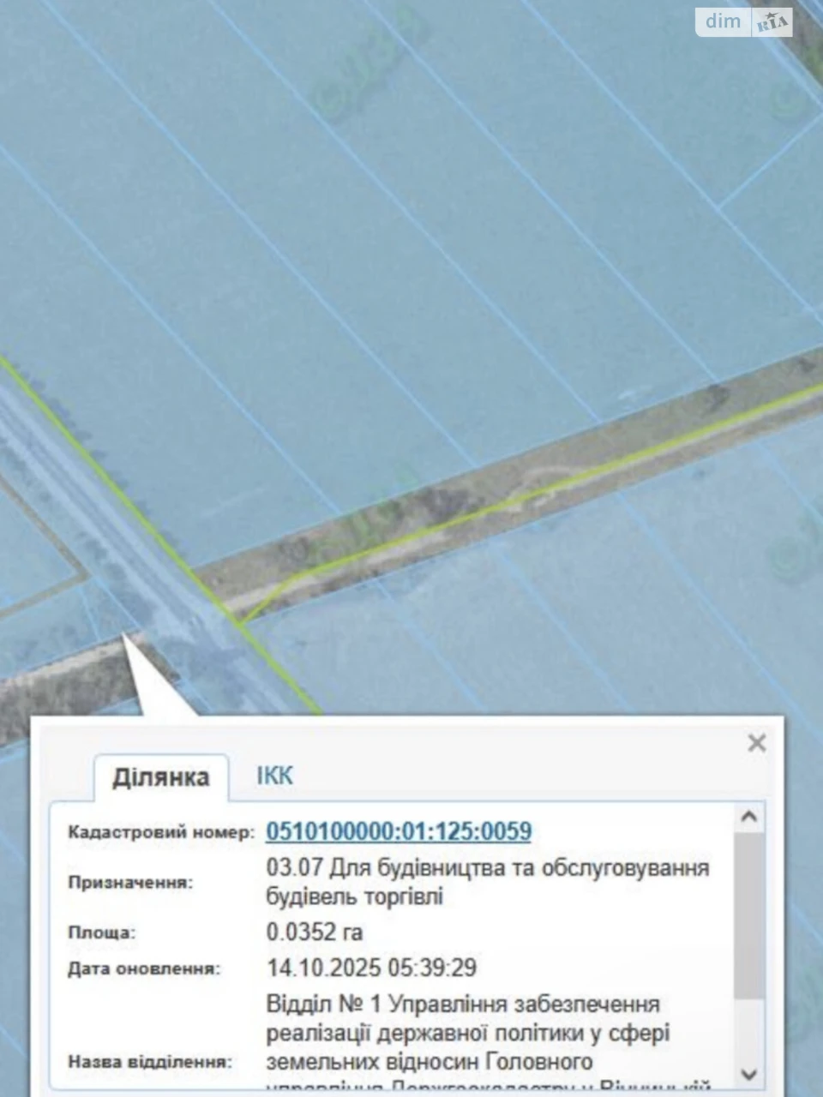Open cadastral number 0510100000:01:125:0059 link

pyautogui.click(x=399, y=831)
